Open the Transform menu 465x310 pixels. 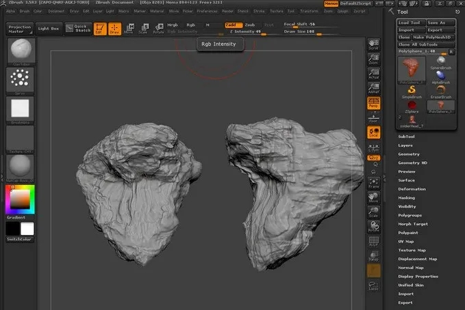(309, 11)
